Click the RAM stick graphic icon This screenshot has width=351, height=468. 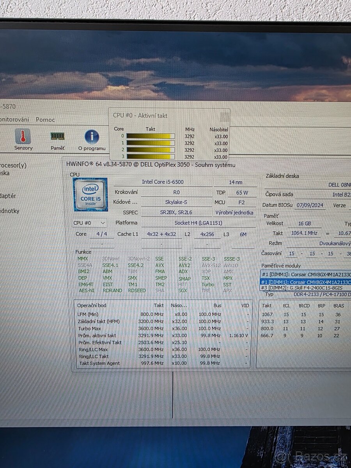click(57, 136)
